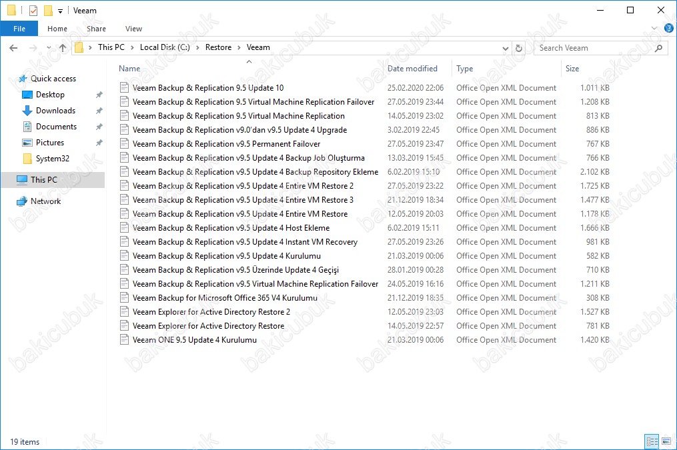Select icon of Active Directory Restore 2 file
Viewport: 677px width, 450px height.
point(124,311)
